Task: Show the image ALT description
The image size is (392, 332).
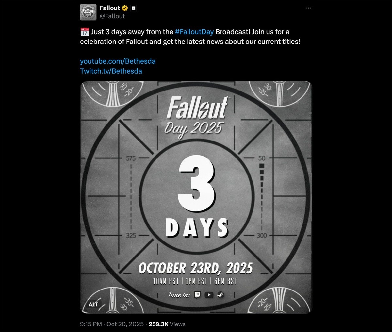Action: (93, 304)
